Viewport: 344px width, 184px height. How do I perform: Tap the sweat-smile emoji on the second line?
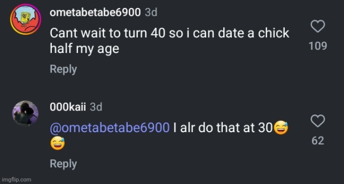[x=57, y=144]
